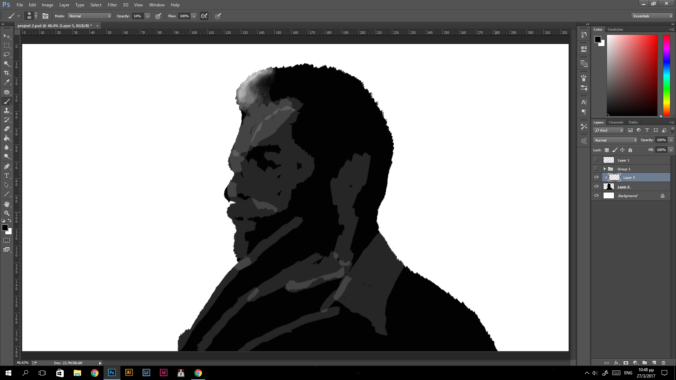
Task: Select the Hand tool
Action: tap(7, 204)
